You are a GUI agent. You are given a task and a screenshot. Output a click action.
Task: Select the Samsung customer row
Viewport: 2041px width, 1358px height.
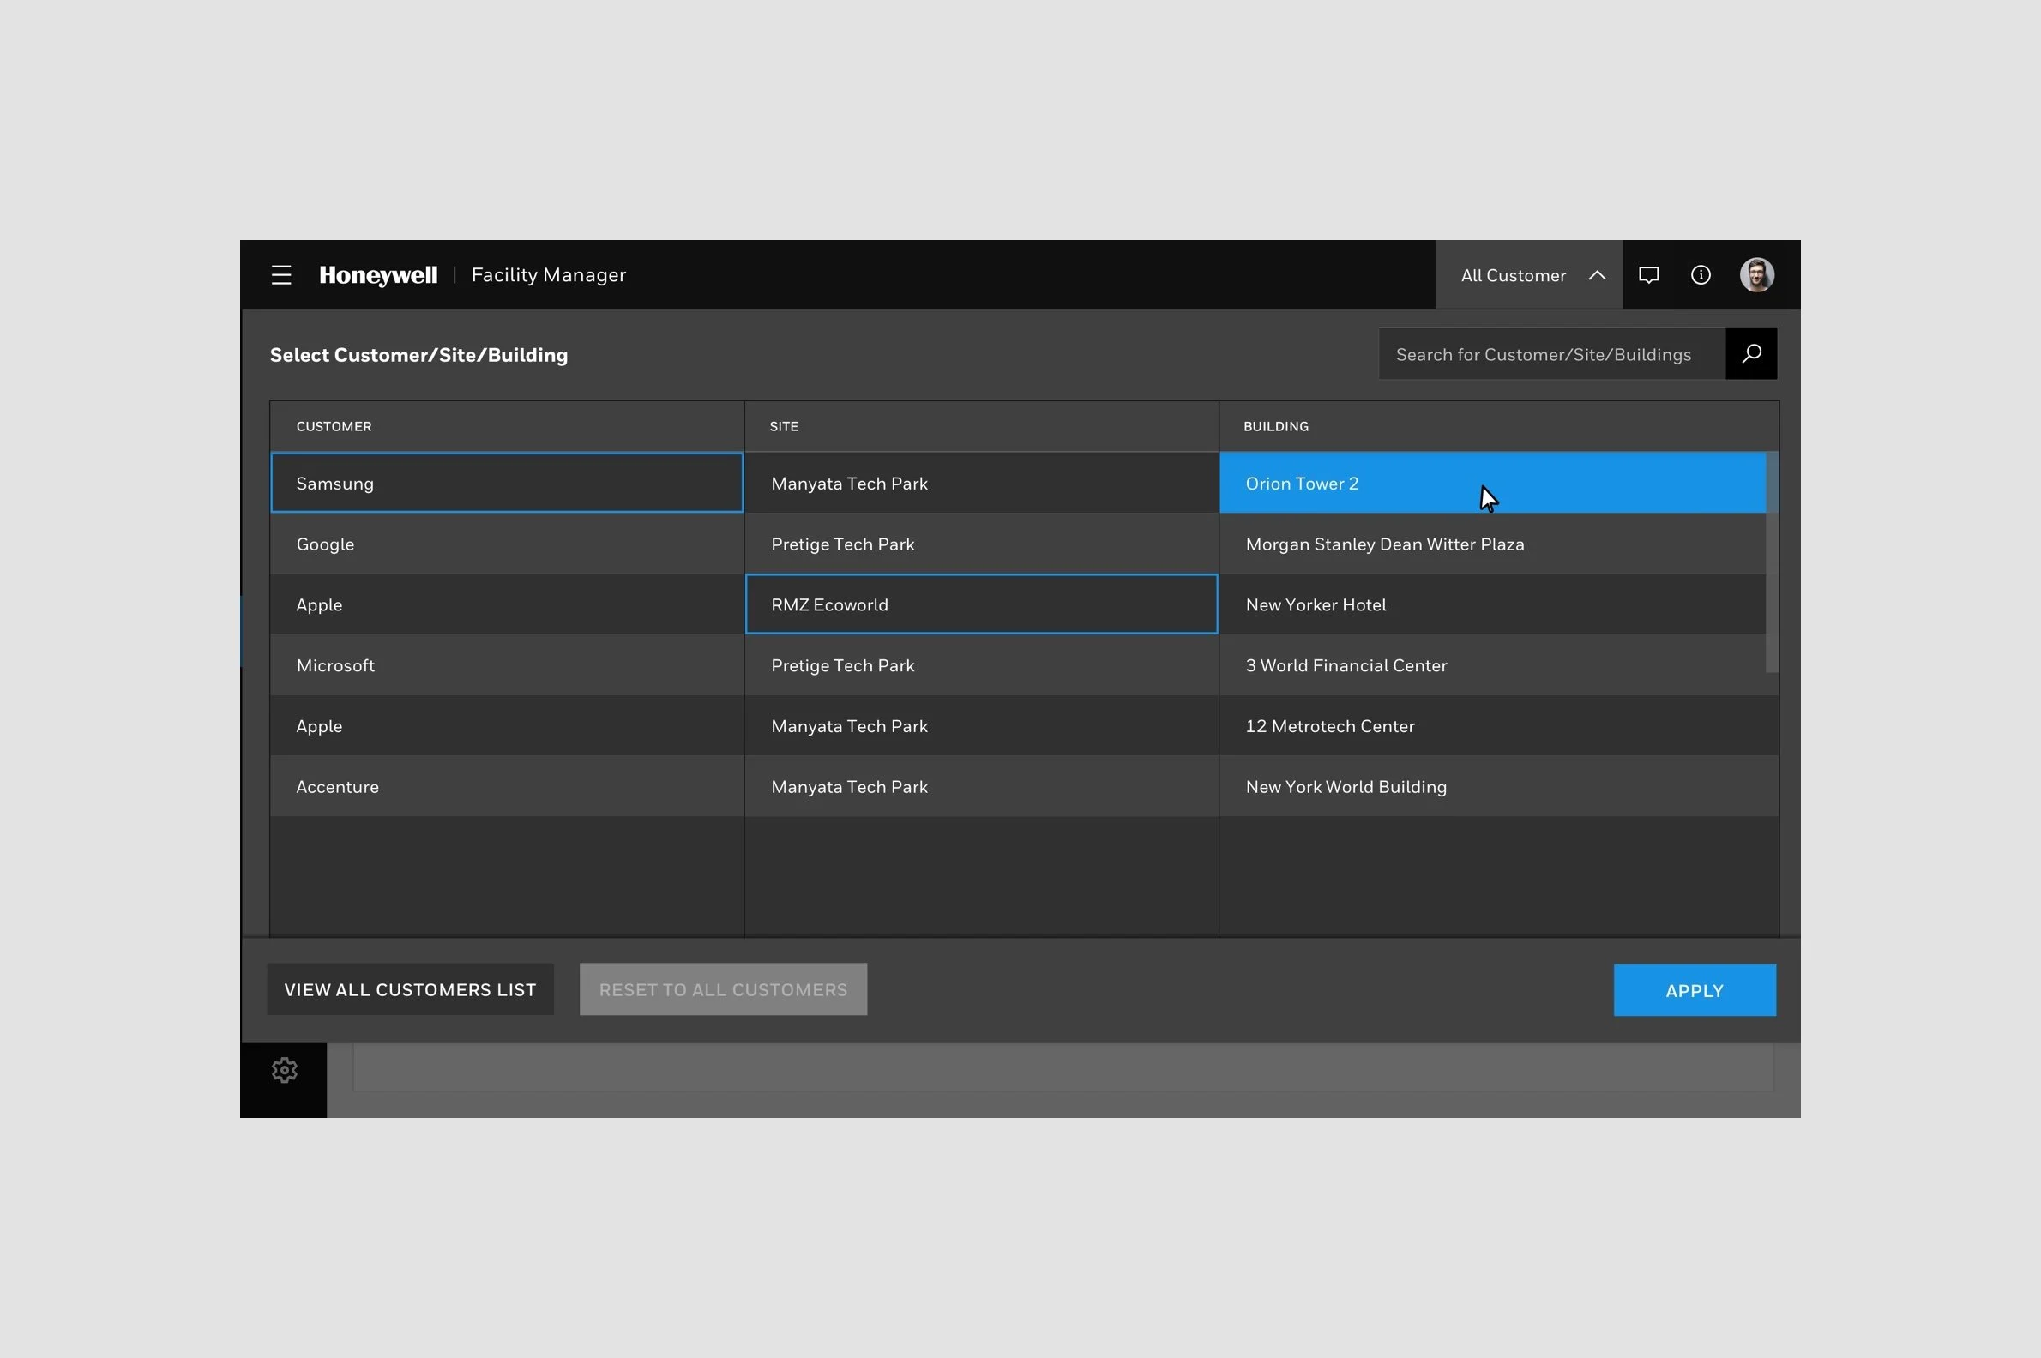pyautogui.click(x=507, y=484)
